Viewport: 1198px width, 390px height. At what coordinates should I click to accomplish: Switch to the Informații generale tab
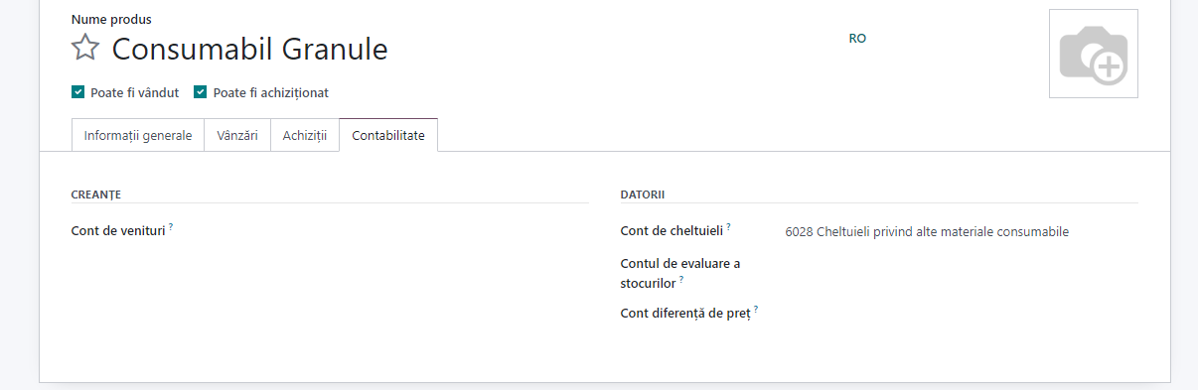(138, 135)
